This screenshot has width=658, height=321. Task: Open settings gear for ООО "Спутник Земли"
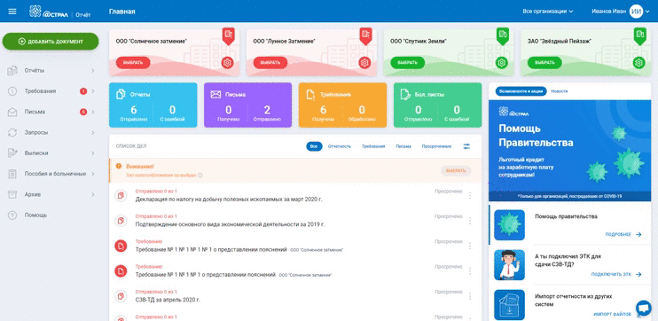[501, 63]
